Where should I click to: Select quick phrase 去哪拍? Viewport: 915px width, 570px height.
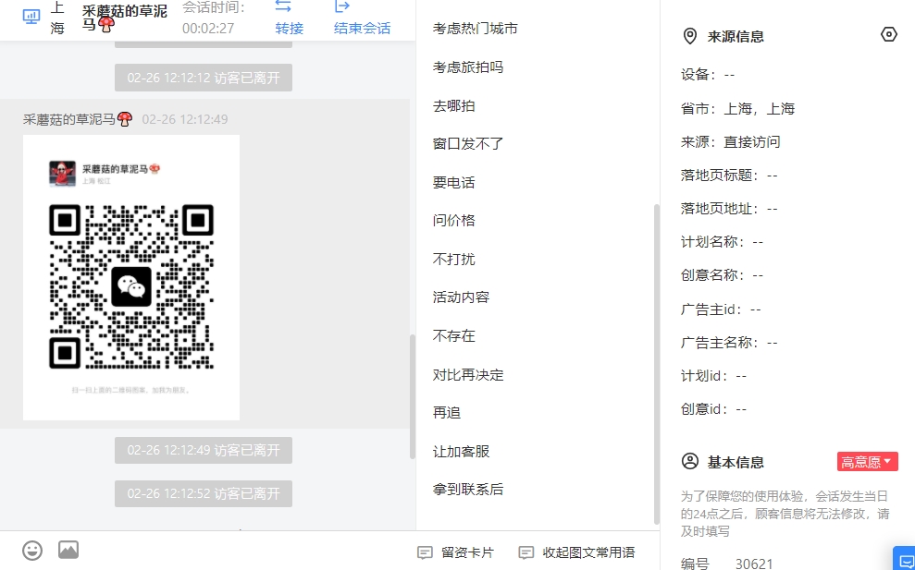(x=454, y=106)
